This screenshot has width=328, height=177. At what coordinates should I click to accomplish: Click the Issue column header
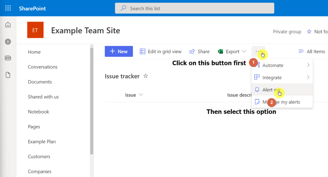pos(131,95)
